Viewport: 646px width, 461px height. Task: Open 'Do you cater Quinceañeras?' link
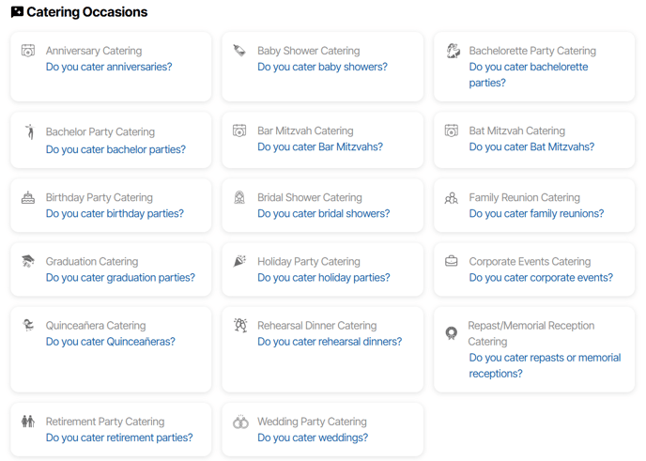[111, 342]
